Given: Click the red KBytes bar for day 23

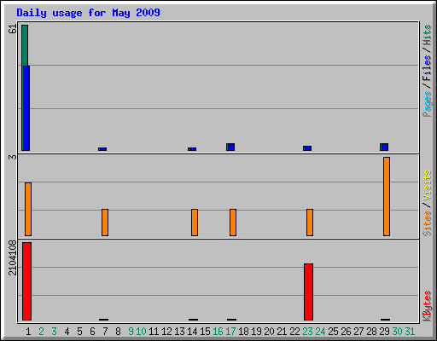Looking at the screenshot, I should coord(309,292).
